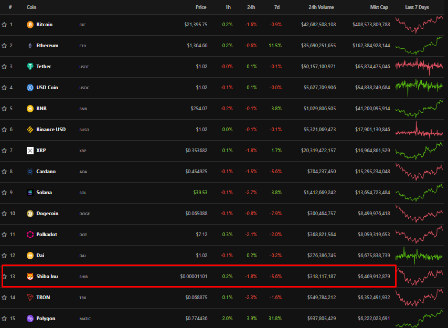The image size is (448, 328).
Task: Add Cardano to favorites via star
Action: tap(4, 172)
